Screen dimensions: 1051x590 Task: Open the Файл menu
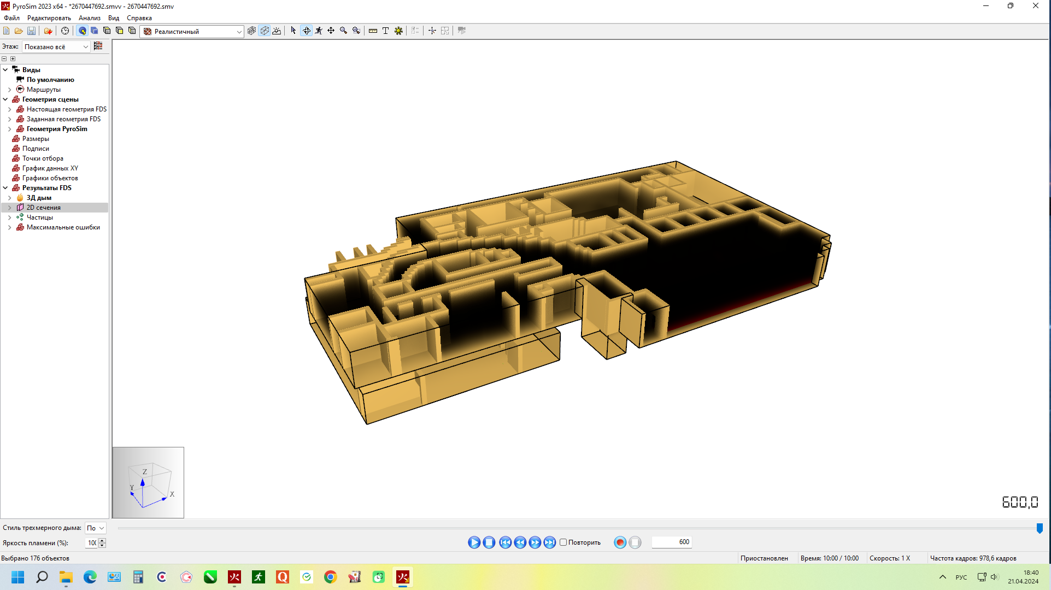pyautogui.click(x=11, y=18)
